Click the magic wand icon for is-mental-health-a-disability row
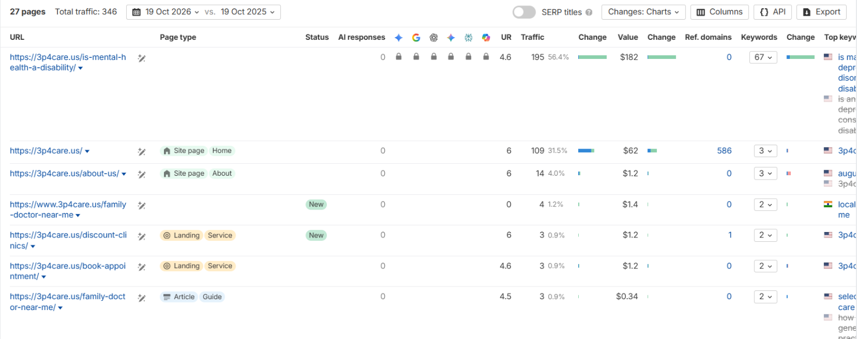Image resolution: width=857 pixels, height=339 pixels. [142, 57]
